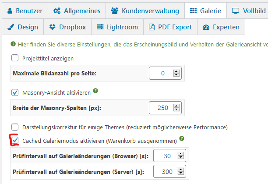Increase Browser Prüfintervall using up arrow
Viewport: 268px width, 184px height.
(x=180, y=152)
